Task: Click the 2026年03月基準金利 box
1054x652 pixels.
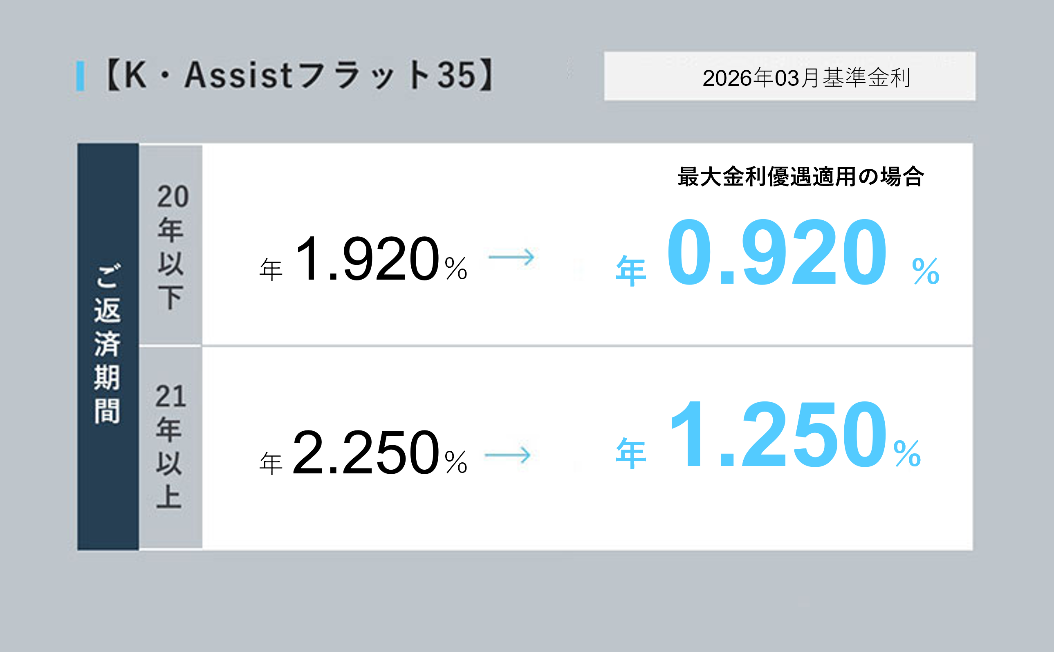Action: [x=789, y=77]
